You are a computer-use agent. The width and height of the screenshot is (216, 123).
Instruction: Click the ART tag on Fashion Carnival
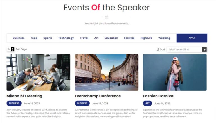[x=147, y=103]
